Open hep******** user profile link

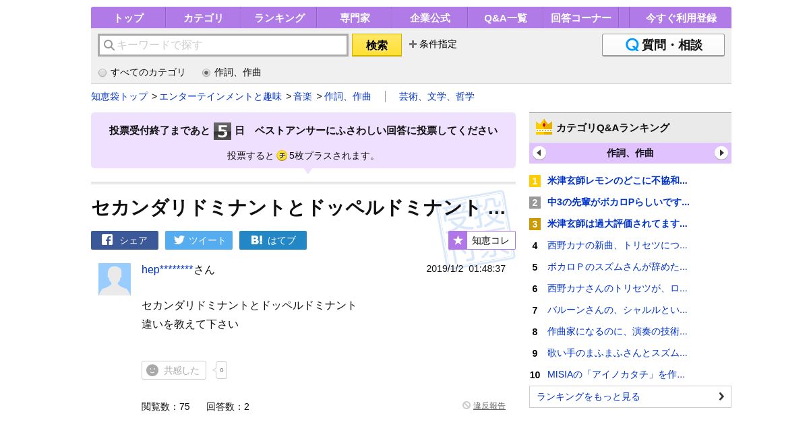[x=167, y=270]
